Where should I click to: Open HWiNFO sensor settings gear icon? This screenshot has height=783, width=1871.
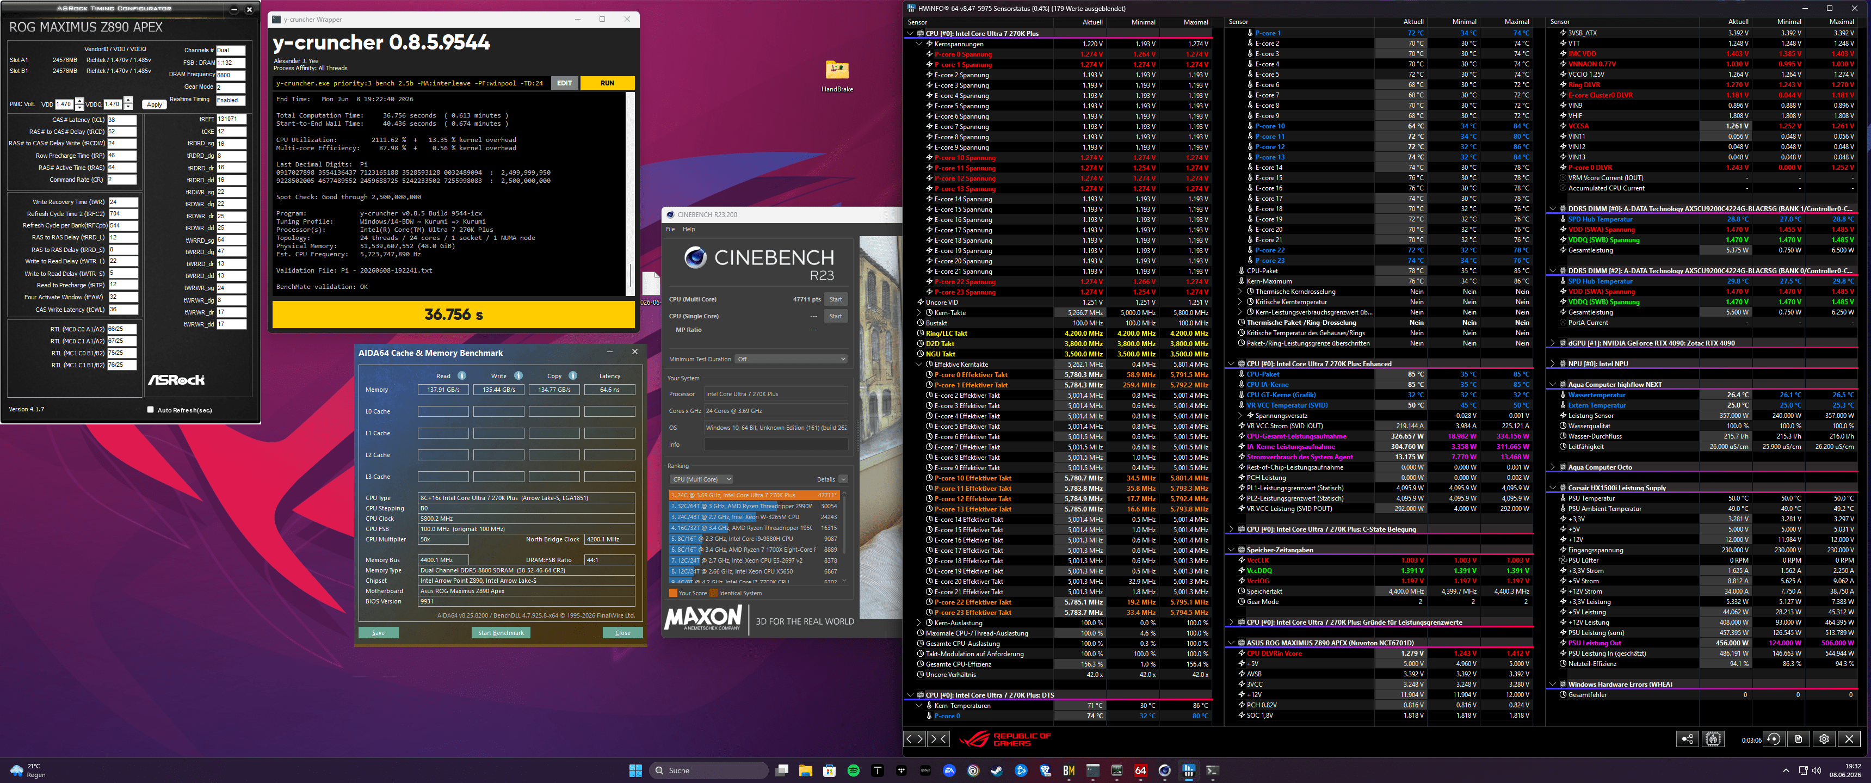[x=1824, y=739]
